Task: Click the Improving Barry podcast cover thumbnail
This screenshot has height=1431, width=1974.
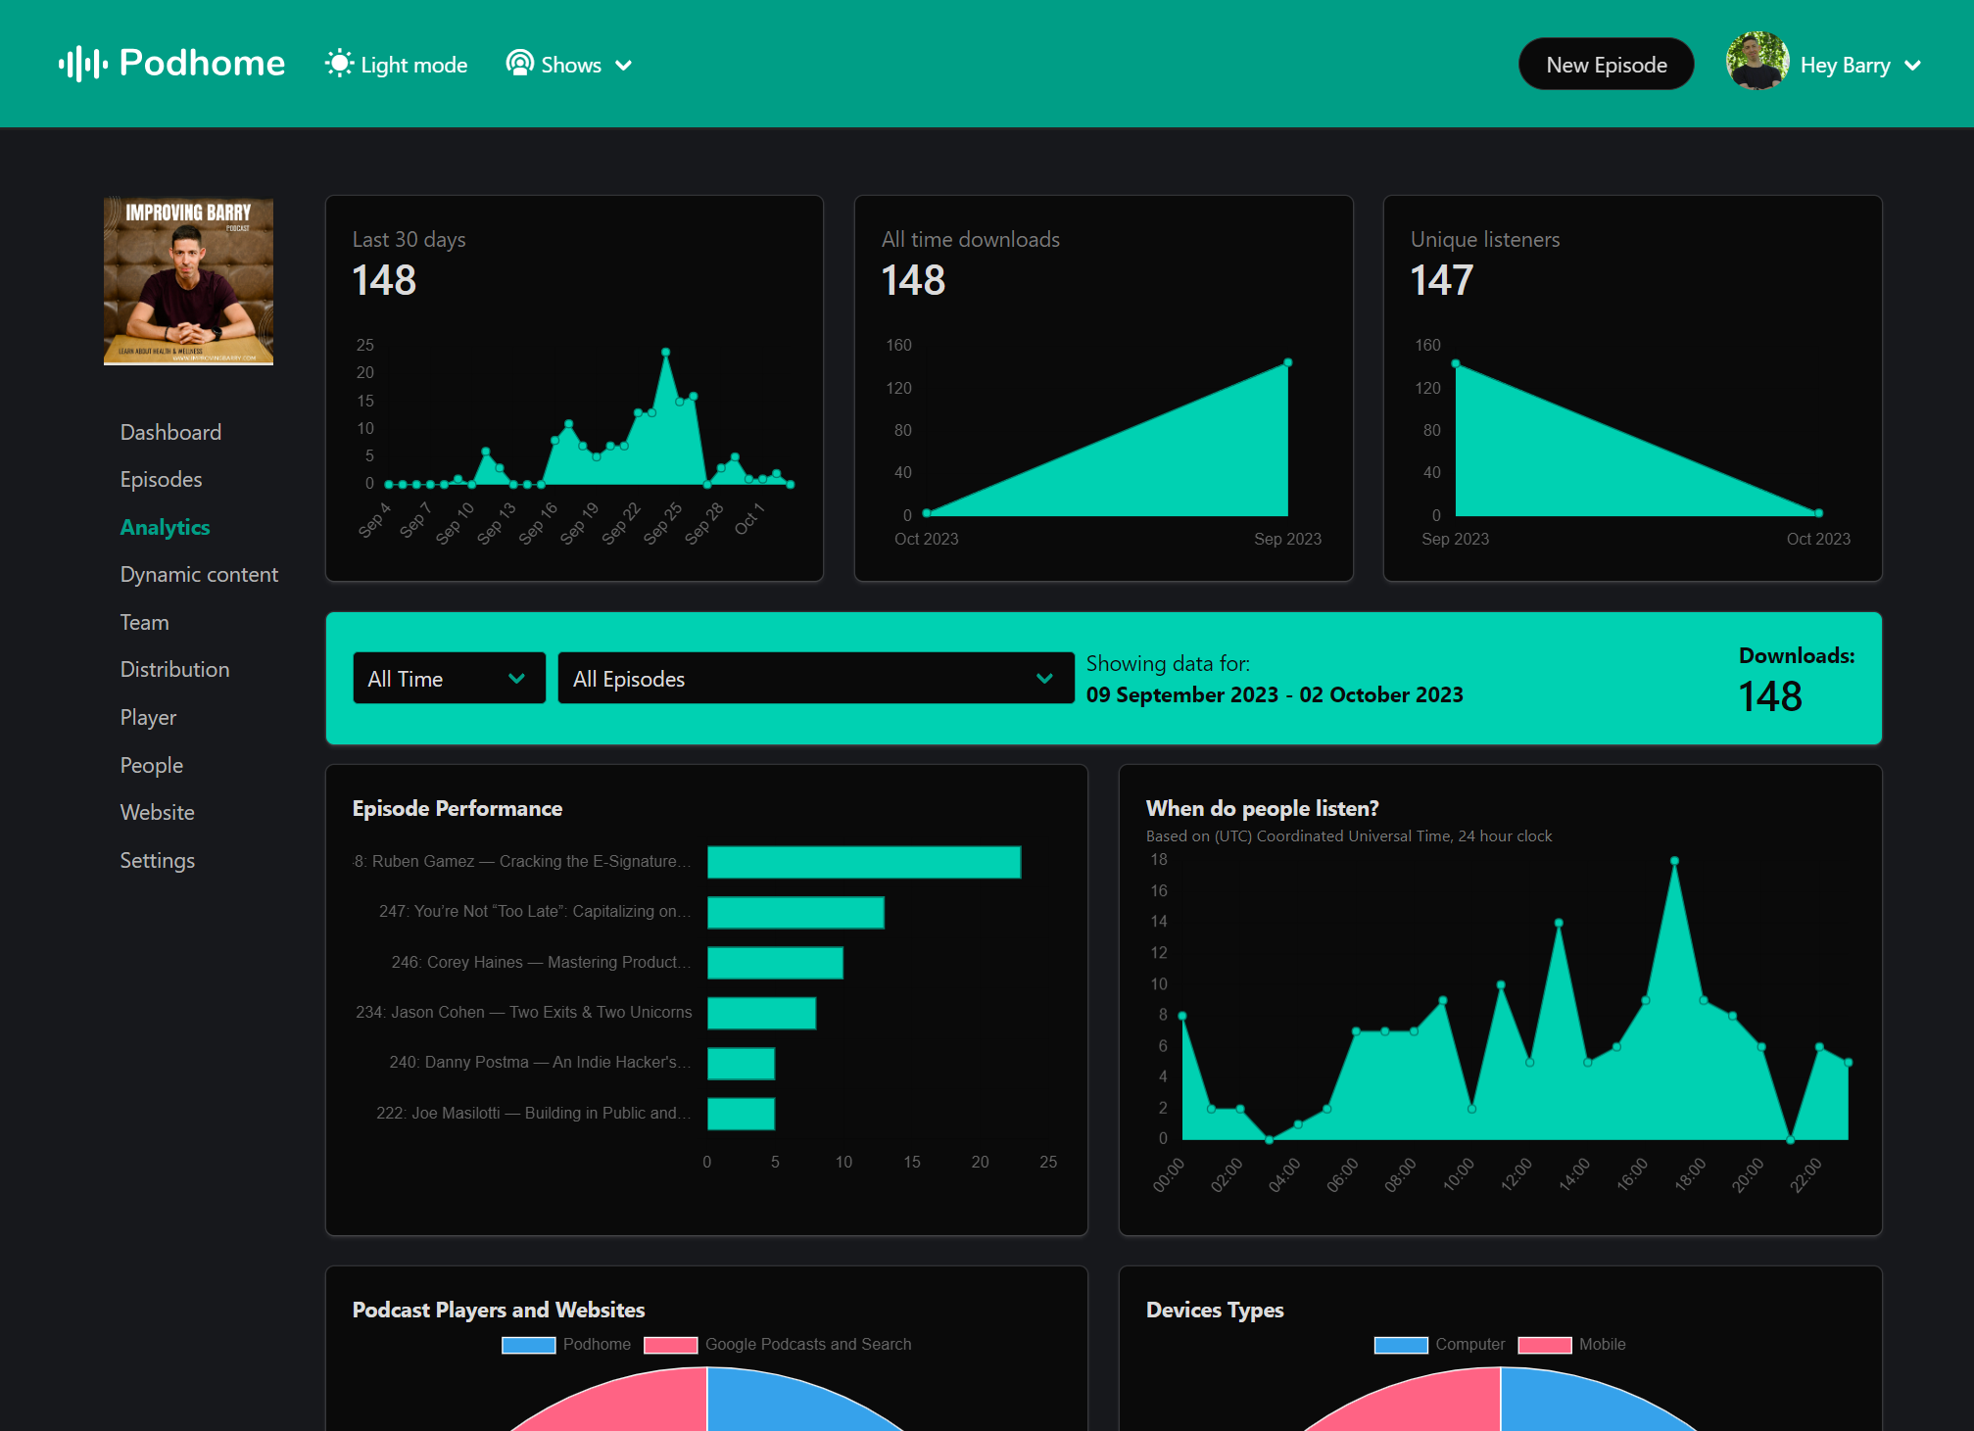Action: click(x=188, y=282)
